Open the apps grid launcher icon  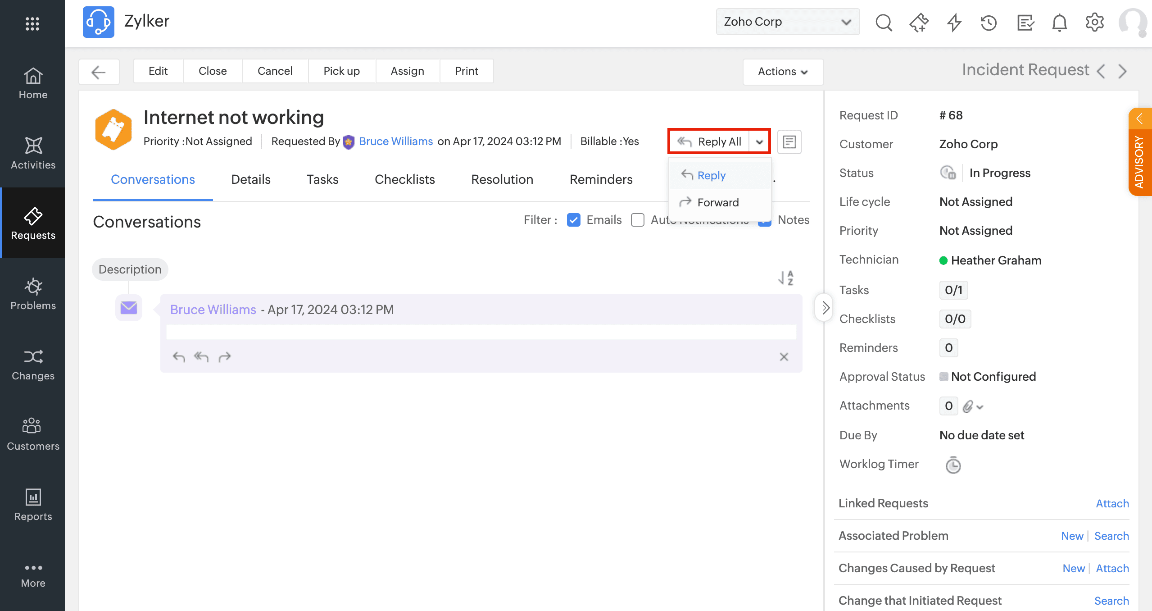pyautogui.click(x=32, y=23)
